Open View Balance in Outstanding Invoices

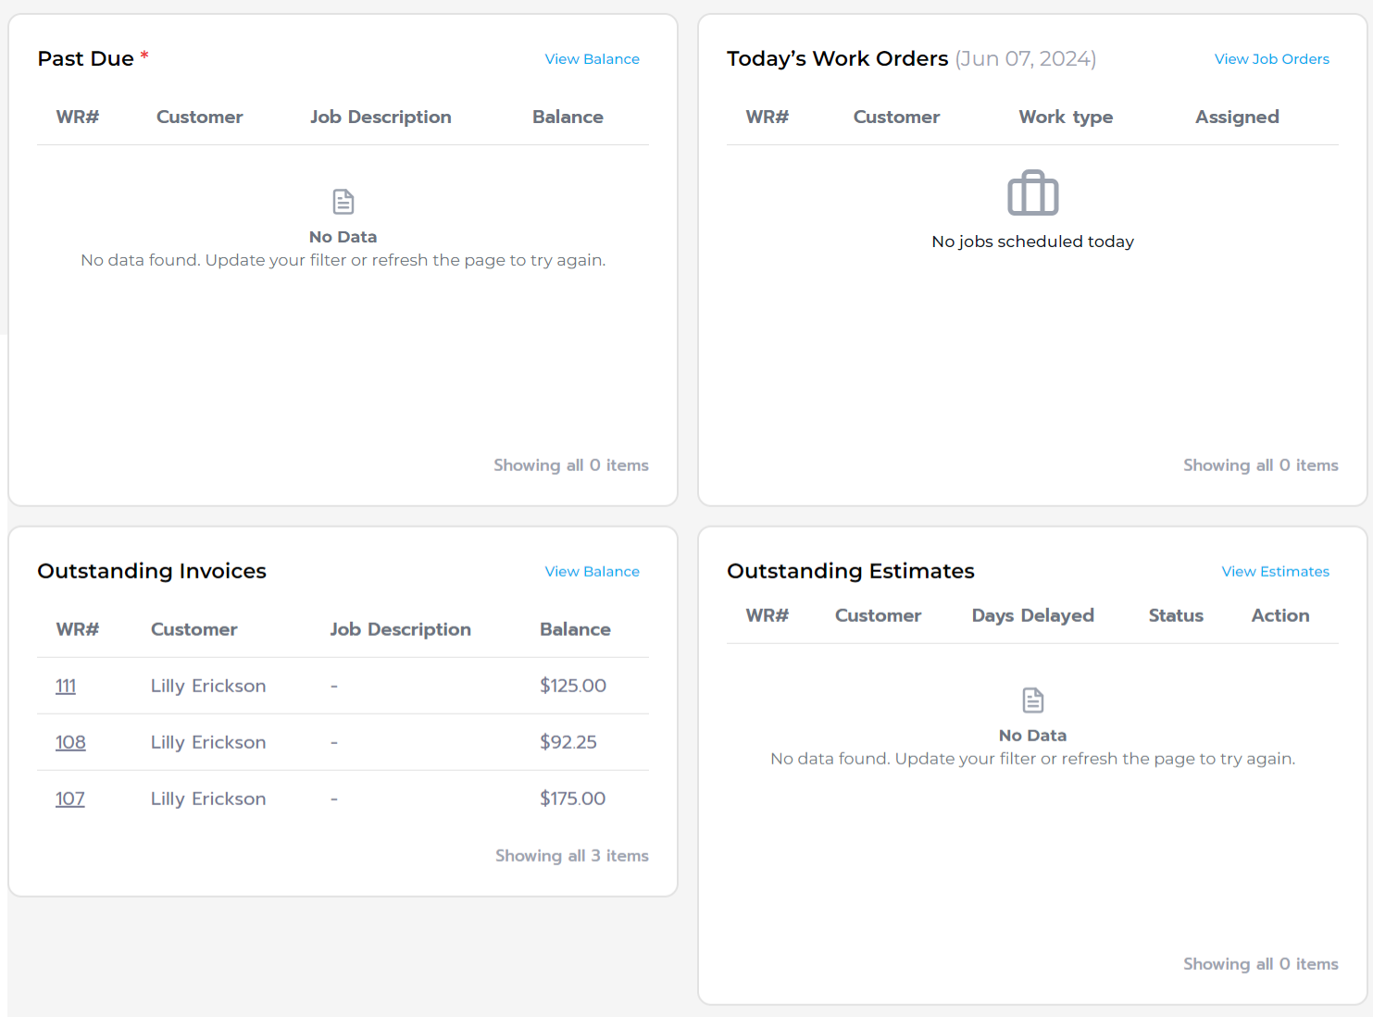592,571
